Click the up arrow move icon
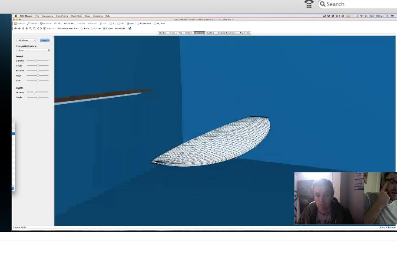Image resolution: width=397 pixels, height=257 pixels. (x=23, y=28)
